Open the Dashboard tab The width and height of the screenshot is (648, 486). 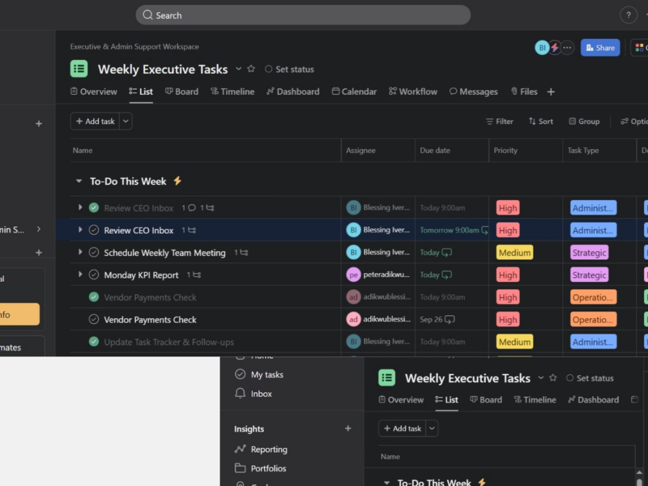tap(293, 92)
